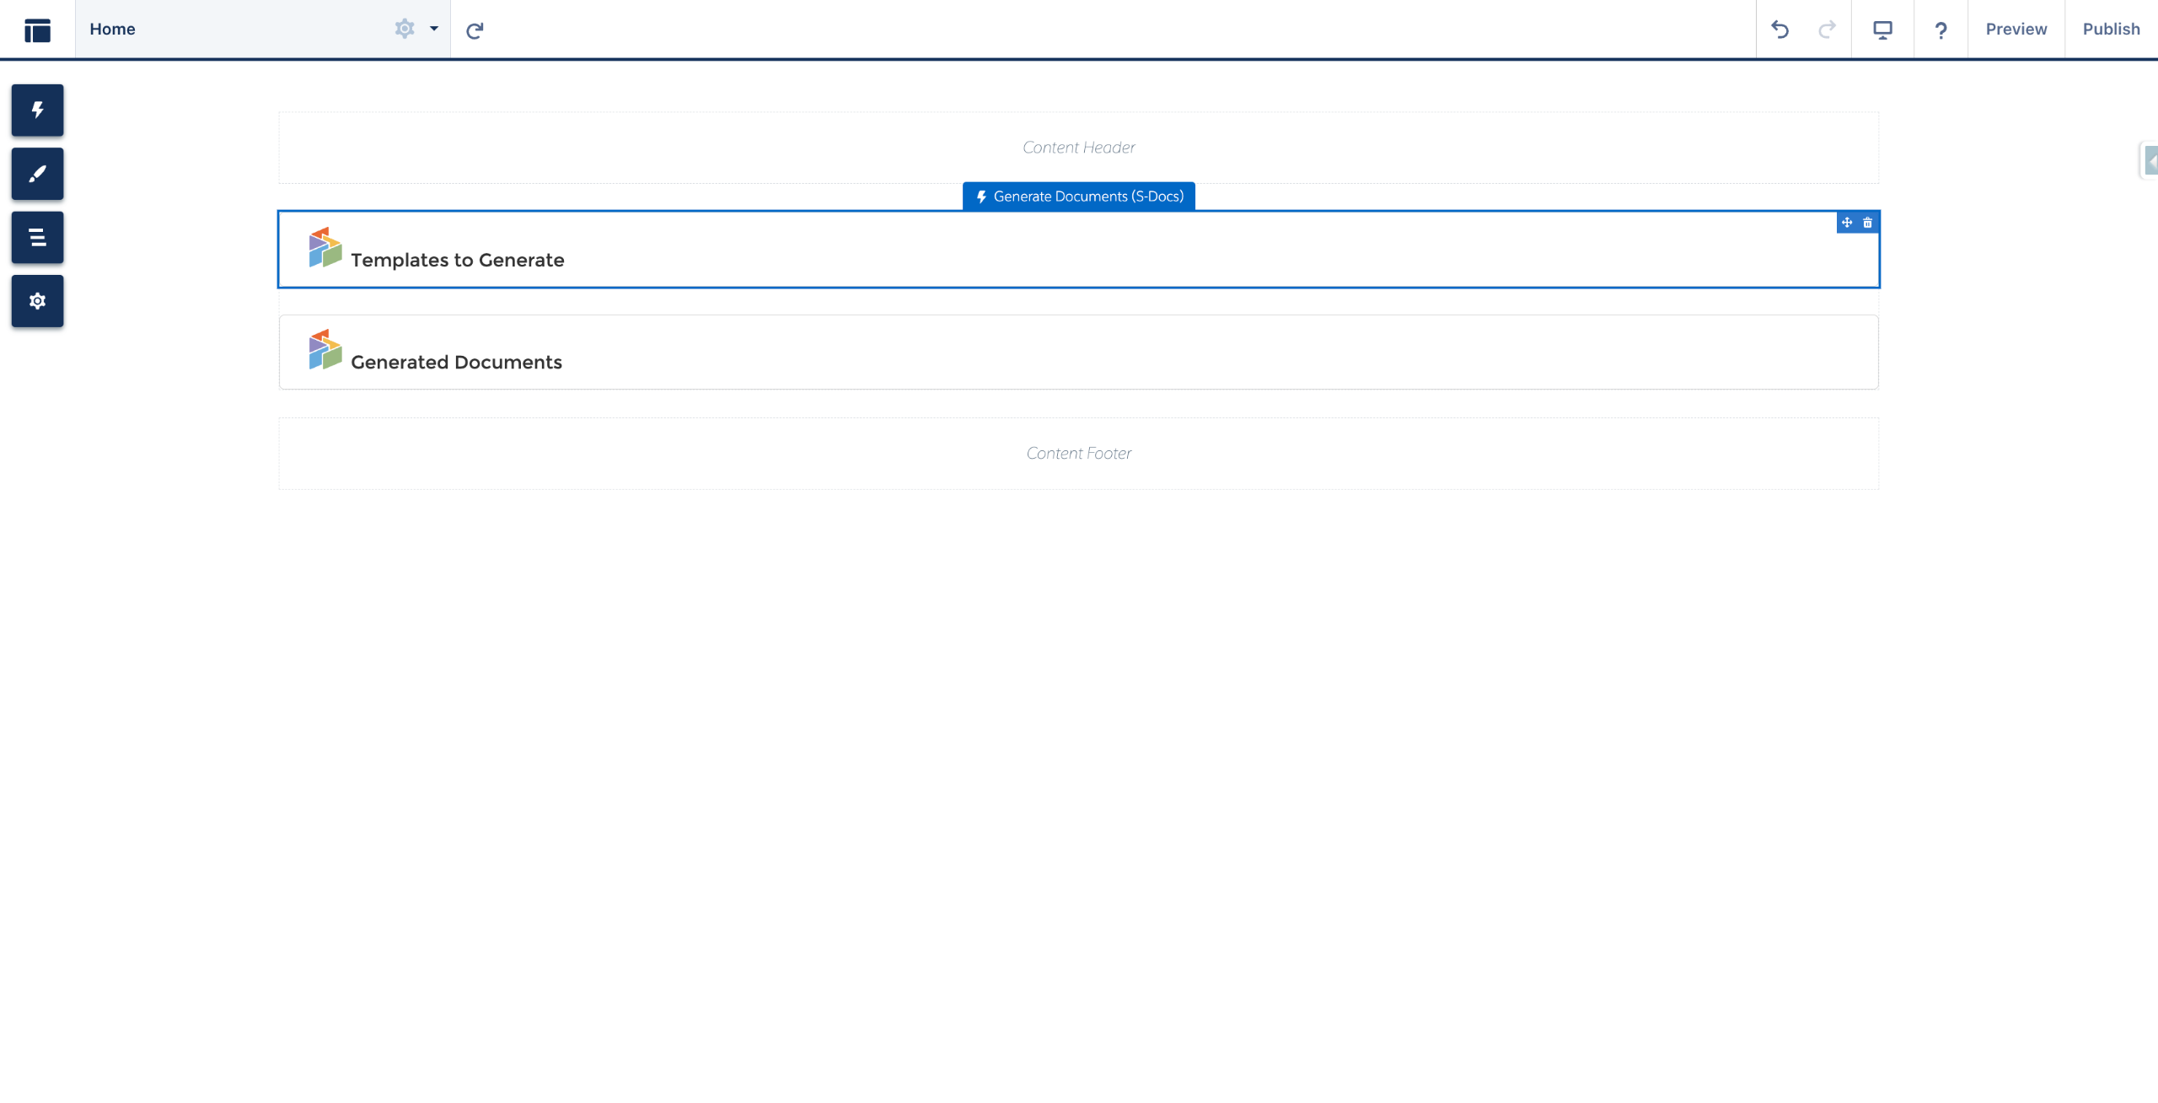Screen dimensions: 2158x1103
Task: Click the Experience Builder menu icon
Action: click(x=37, y=30)
